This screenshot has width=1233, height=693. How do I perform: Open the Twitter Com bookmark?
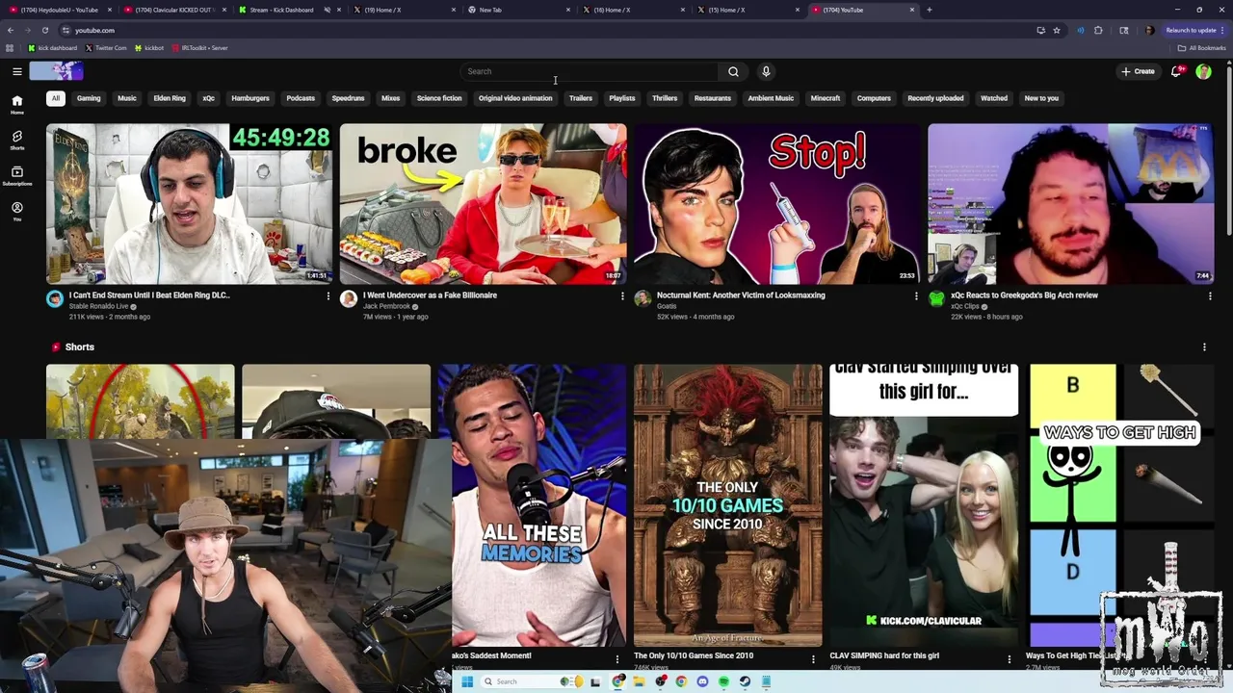point(106,48)
